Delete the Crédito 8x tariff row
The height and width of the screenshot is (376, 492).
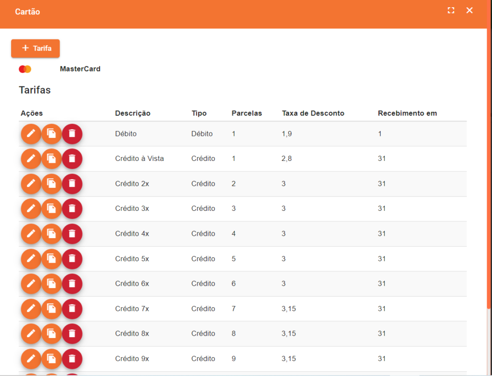[72, 333]
